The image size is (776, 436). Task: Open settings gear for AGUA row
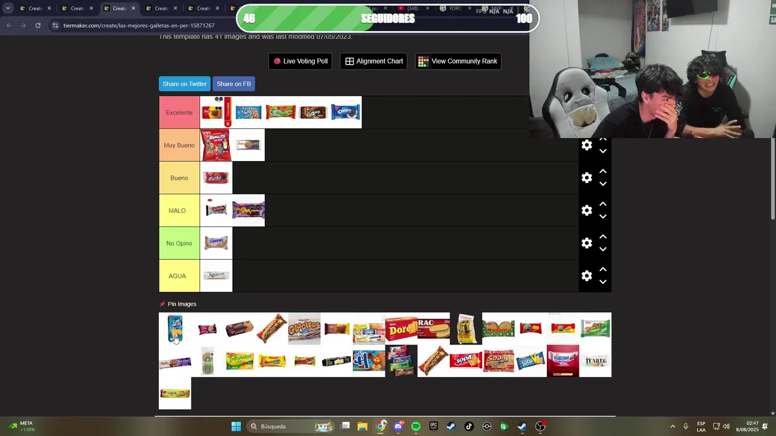[586, 276]
